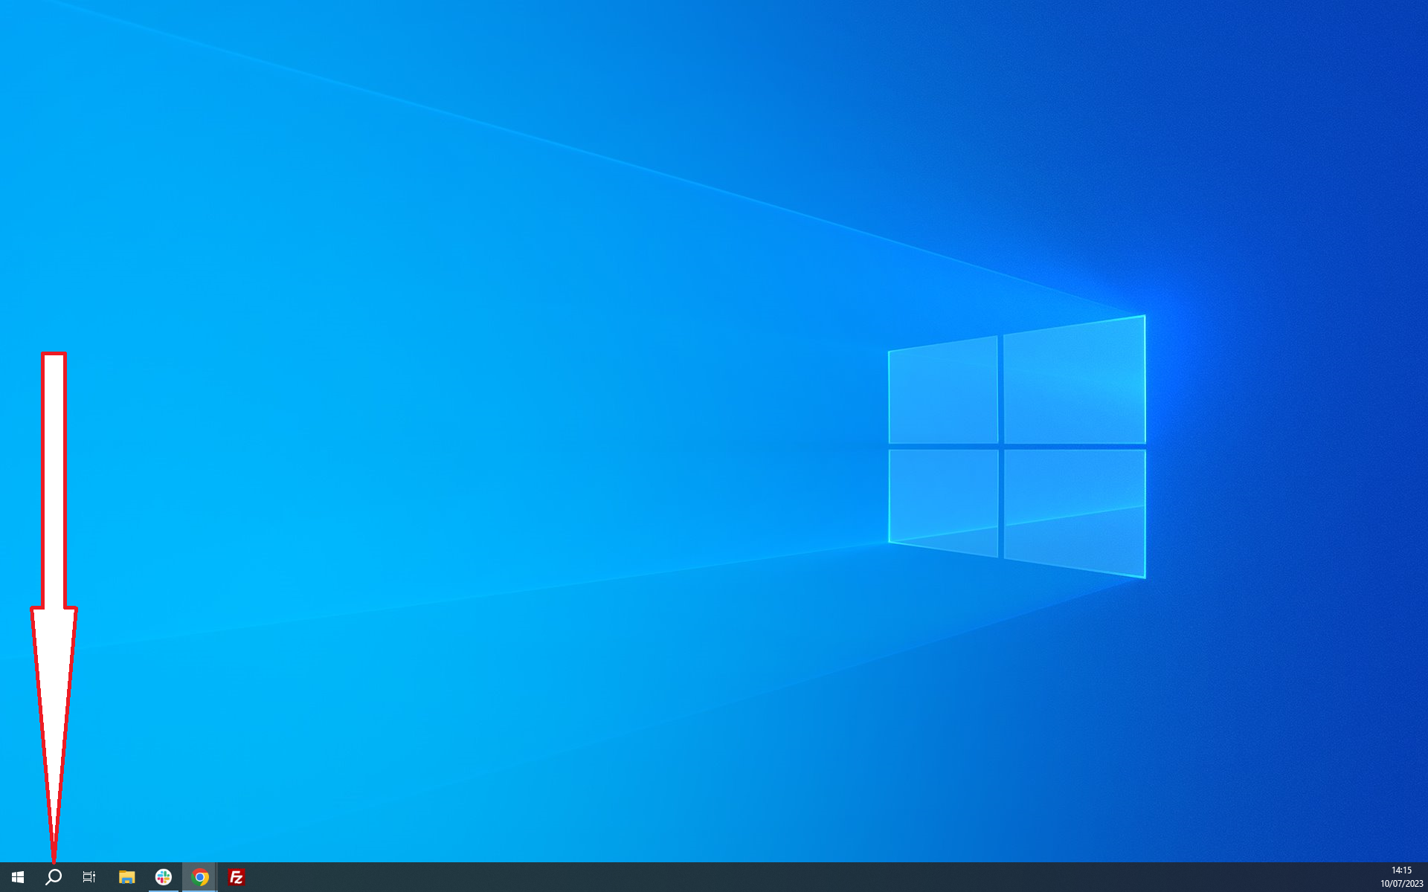1428x892 pixels.
Task: Launch FileZilla from the taskbar
Action: [x=236, y=877]
